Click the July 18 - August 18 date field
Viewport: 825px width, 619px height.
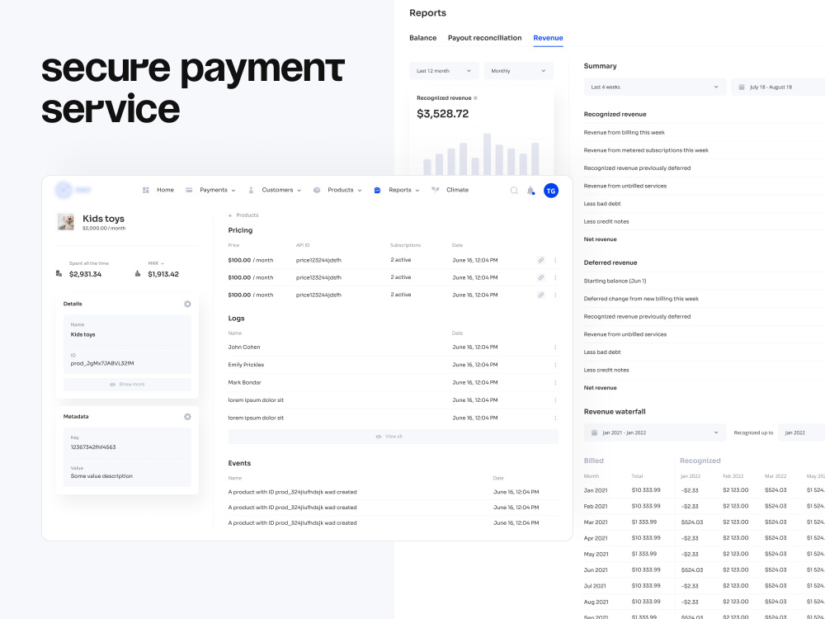click(x=778, y=87)
